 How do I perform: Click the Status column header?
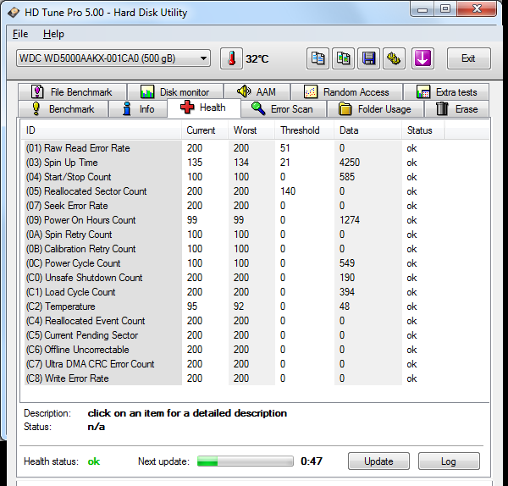coord(423,130)
